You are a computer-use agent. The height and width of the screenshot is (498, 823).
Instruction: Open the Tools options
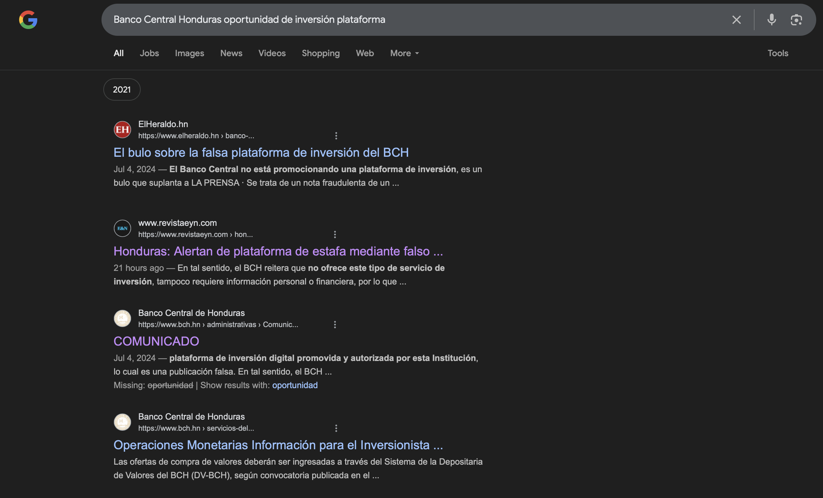click(x=778, y=53)
